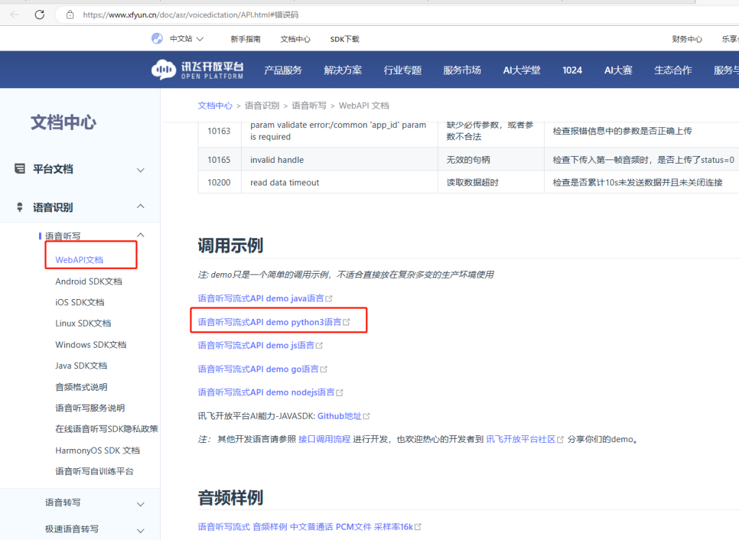
Task: Open Linux SDK文档 in the sidebar
Action: click(83, 323)
